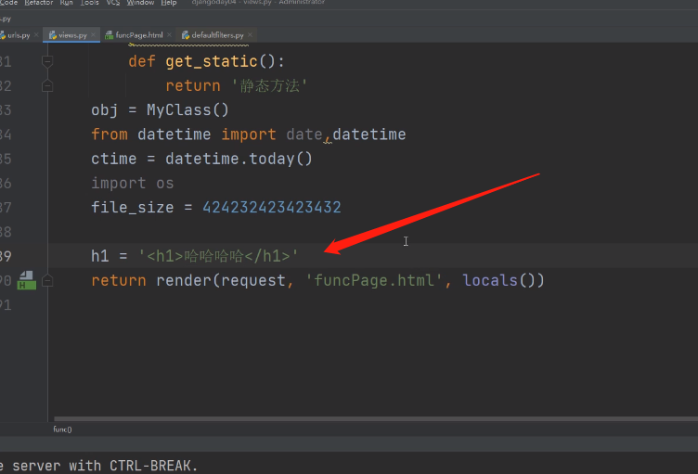Click the horizontal editor scrollbar

pyautogui.click(x=376, y=419)
